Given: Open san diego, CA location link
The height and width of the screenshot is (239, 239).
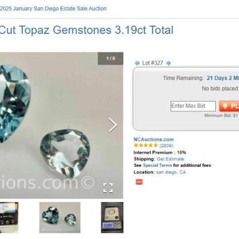Looking at the screenshot, I should [x=171, y=172].
